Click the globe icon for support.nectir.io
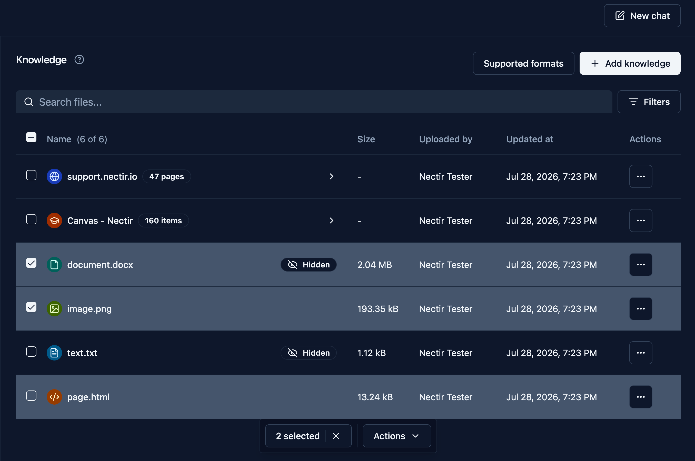The height and width of the screenshot is (461, 695). click(54, 176)
